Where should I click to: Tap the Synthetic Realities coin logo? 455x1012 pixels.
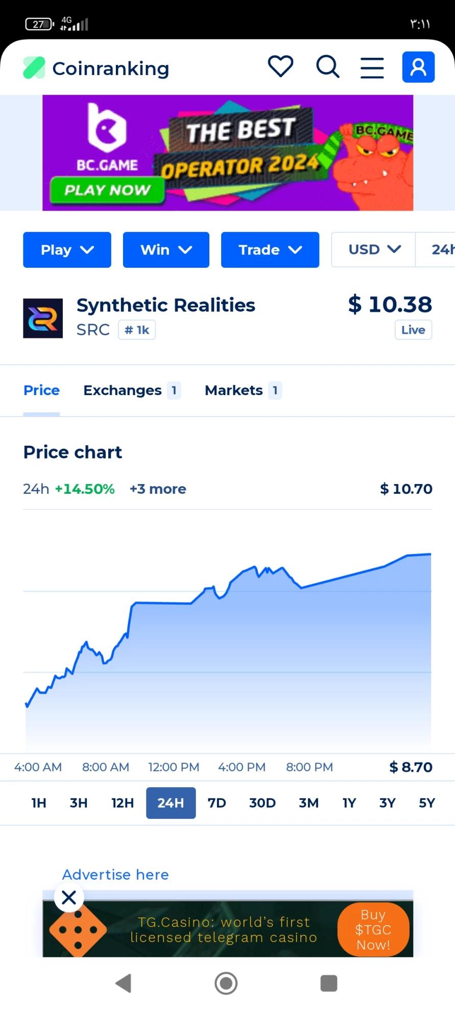coord(43,318)
